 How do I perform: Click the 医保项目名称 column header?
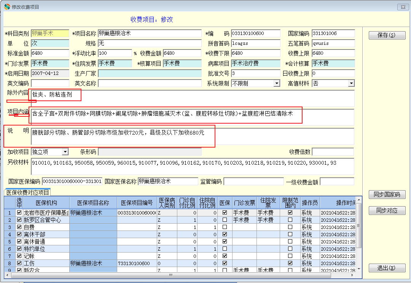pyautogui.click(x=93, y=203)
